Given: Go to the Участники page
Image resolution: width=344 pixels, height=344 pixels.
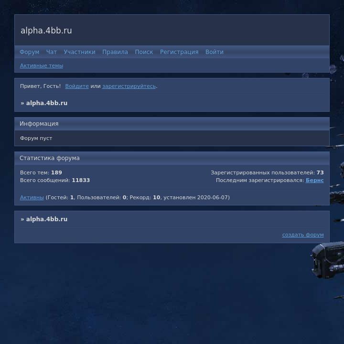Looking at the screenshot, I should pos(79,52).
